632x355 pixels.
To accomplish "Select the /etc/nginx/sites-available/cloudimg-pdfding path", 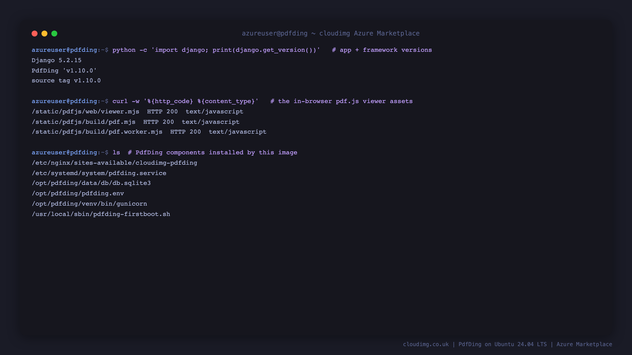I will [x=114, y=163].
